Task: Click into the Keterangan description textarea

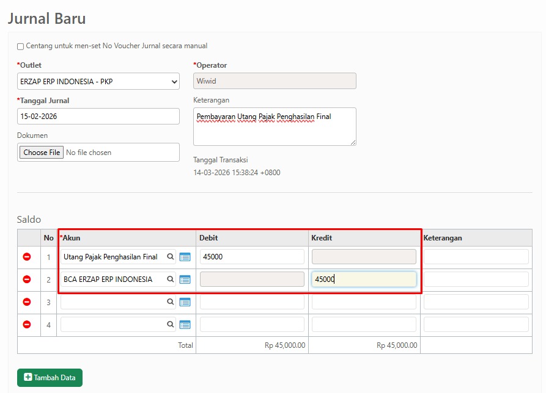Action: pyautogui.click(x=274, y=127)
